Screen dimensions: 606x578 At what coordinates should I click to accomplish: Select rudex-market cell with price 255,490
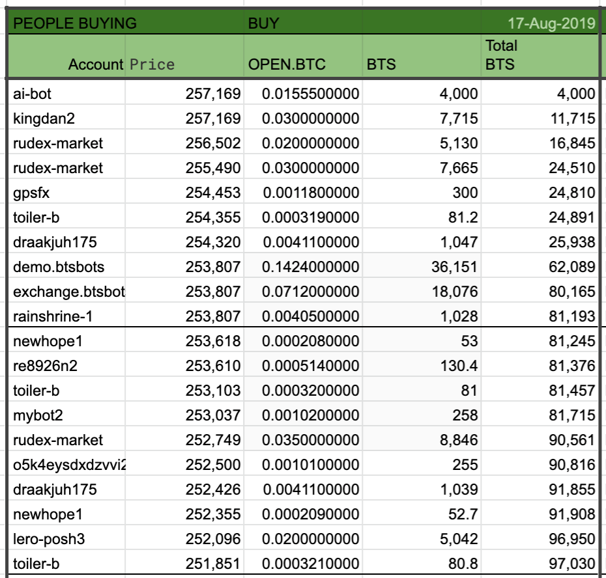[67, 167]
